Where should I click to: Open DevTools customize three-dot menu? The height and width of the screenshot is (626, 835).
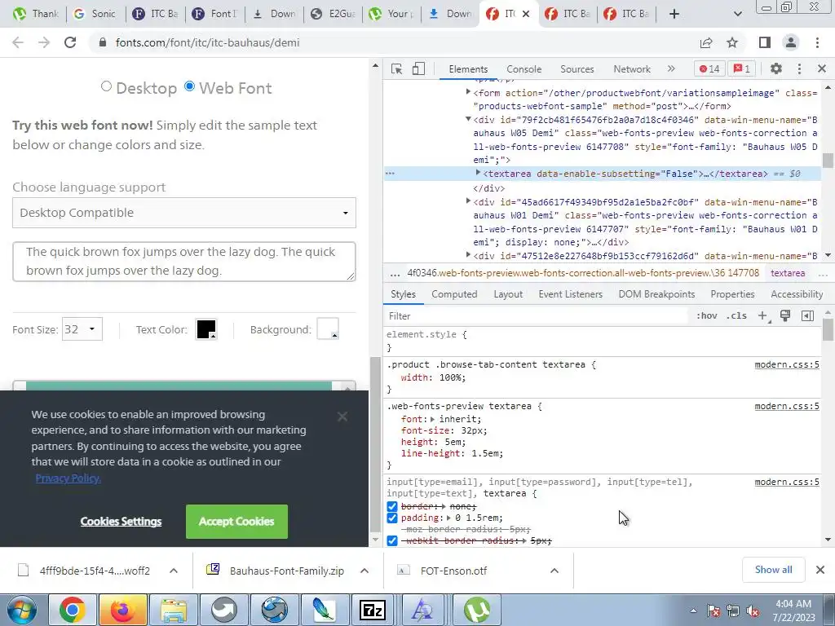[799, 68]
